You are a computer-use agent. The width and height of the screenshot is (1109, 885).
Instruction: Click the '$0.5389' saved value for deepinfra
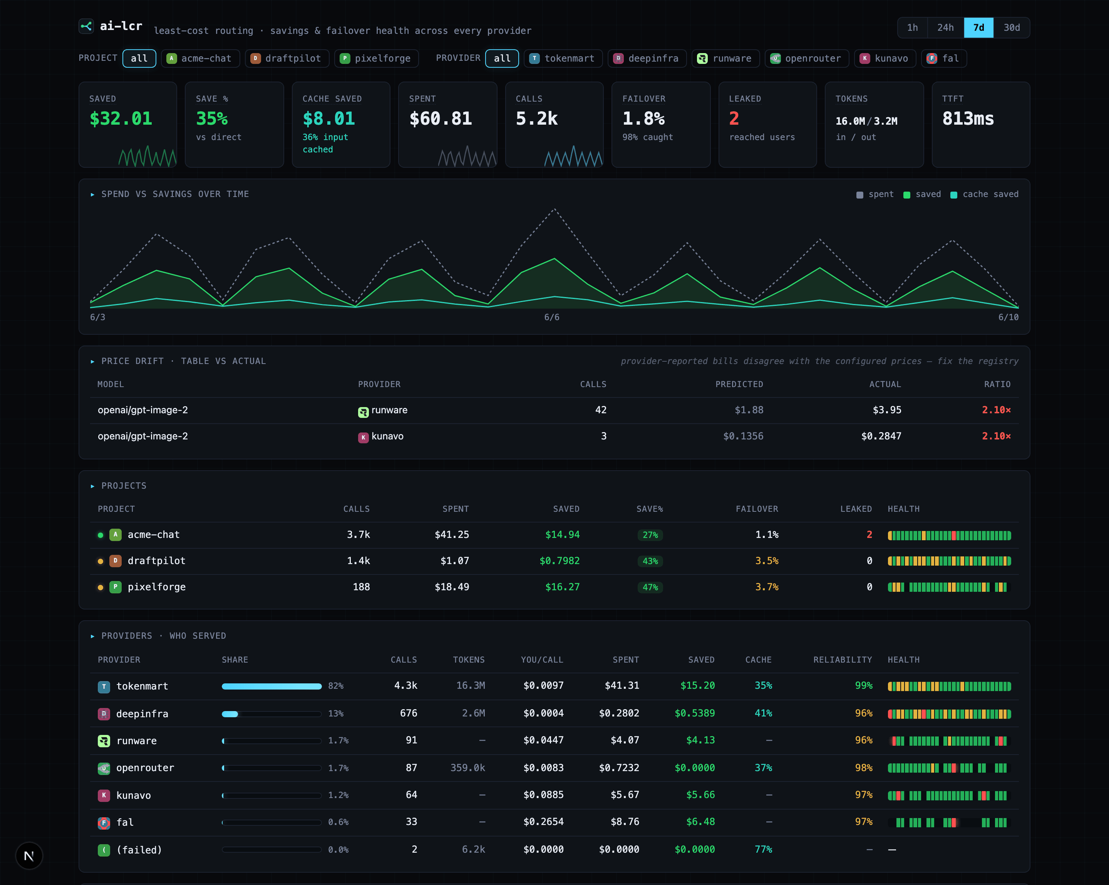point(695,713)
